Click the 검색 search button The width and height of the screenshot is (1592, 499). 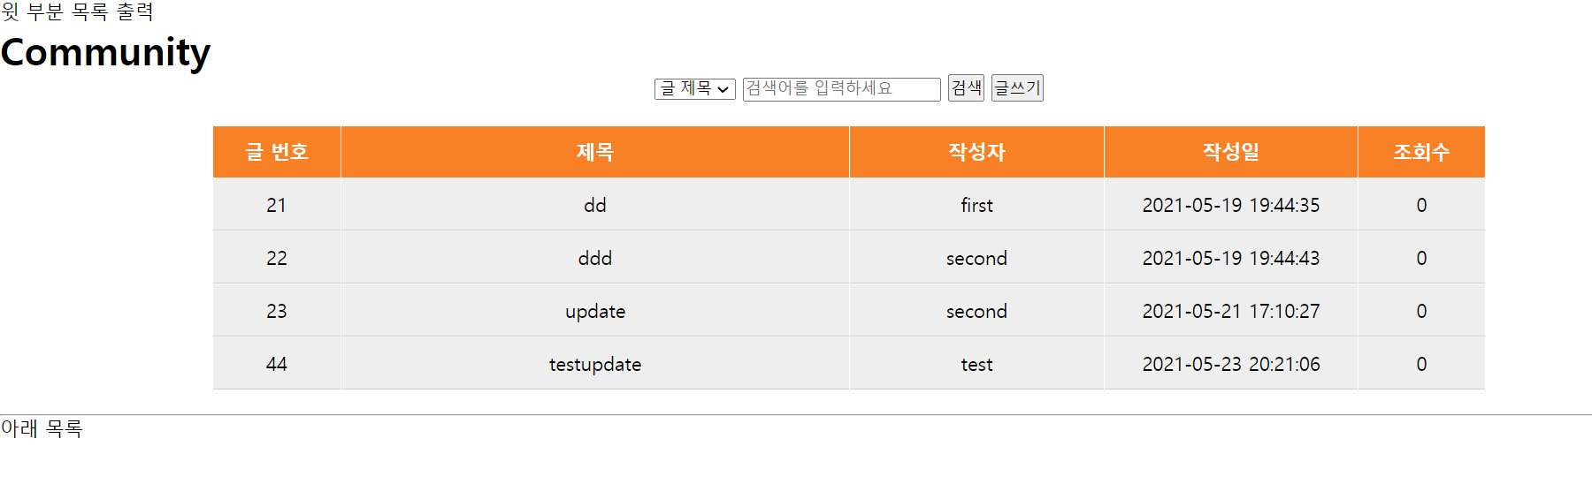click(966, 87)
